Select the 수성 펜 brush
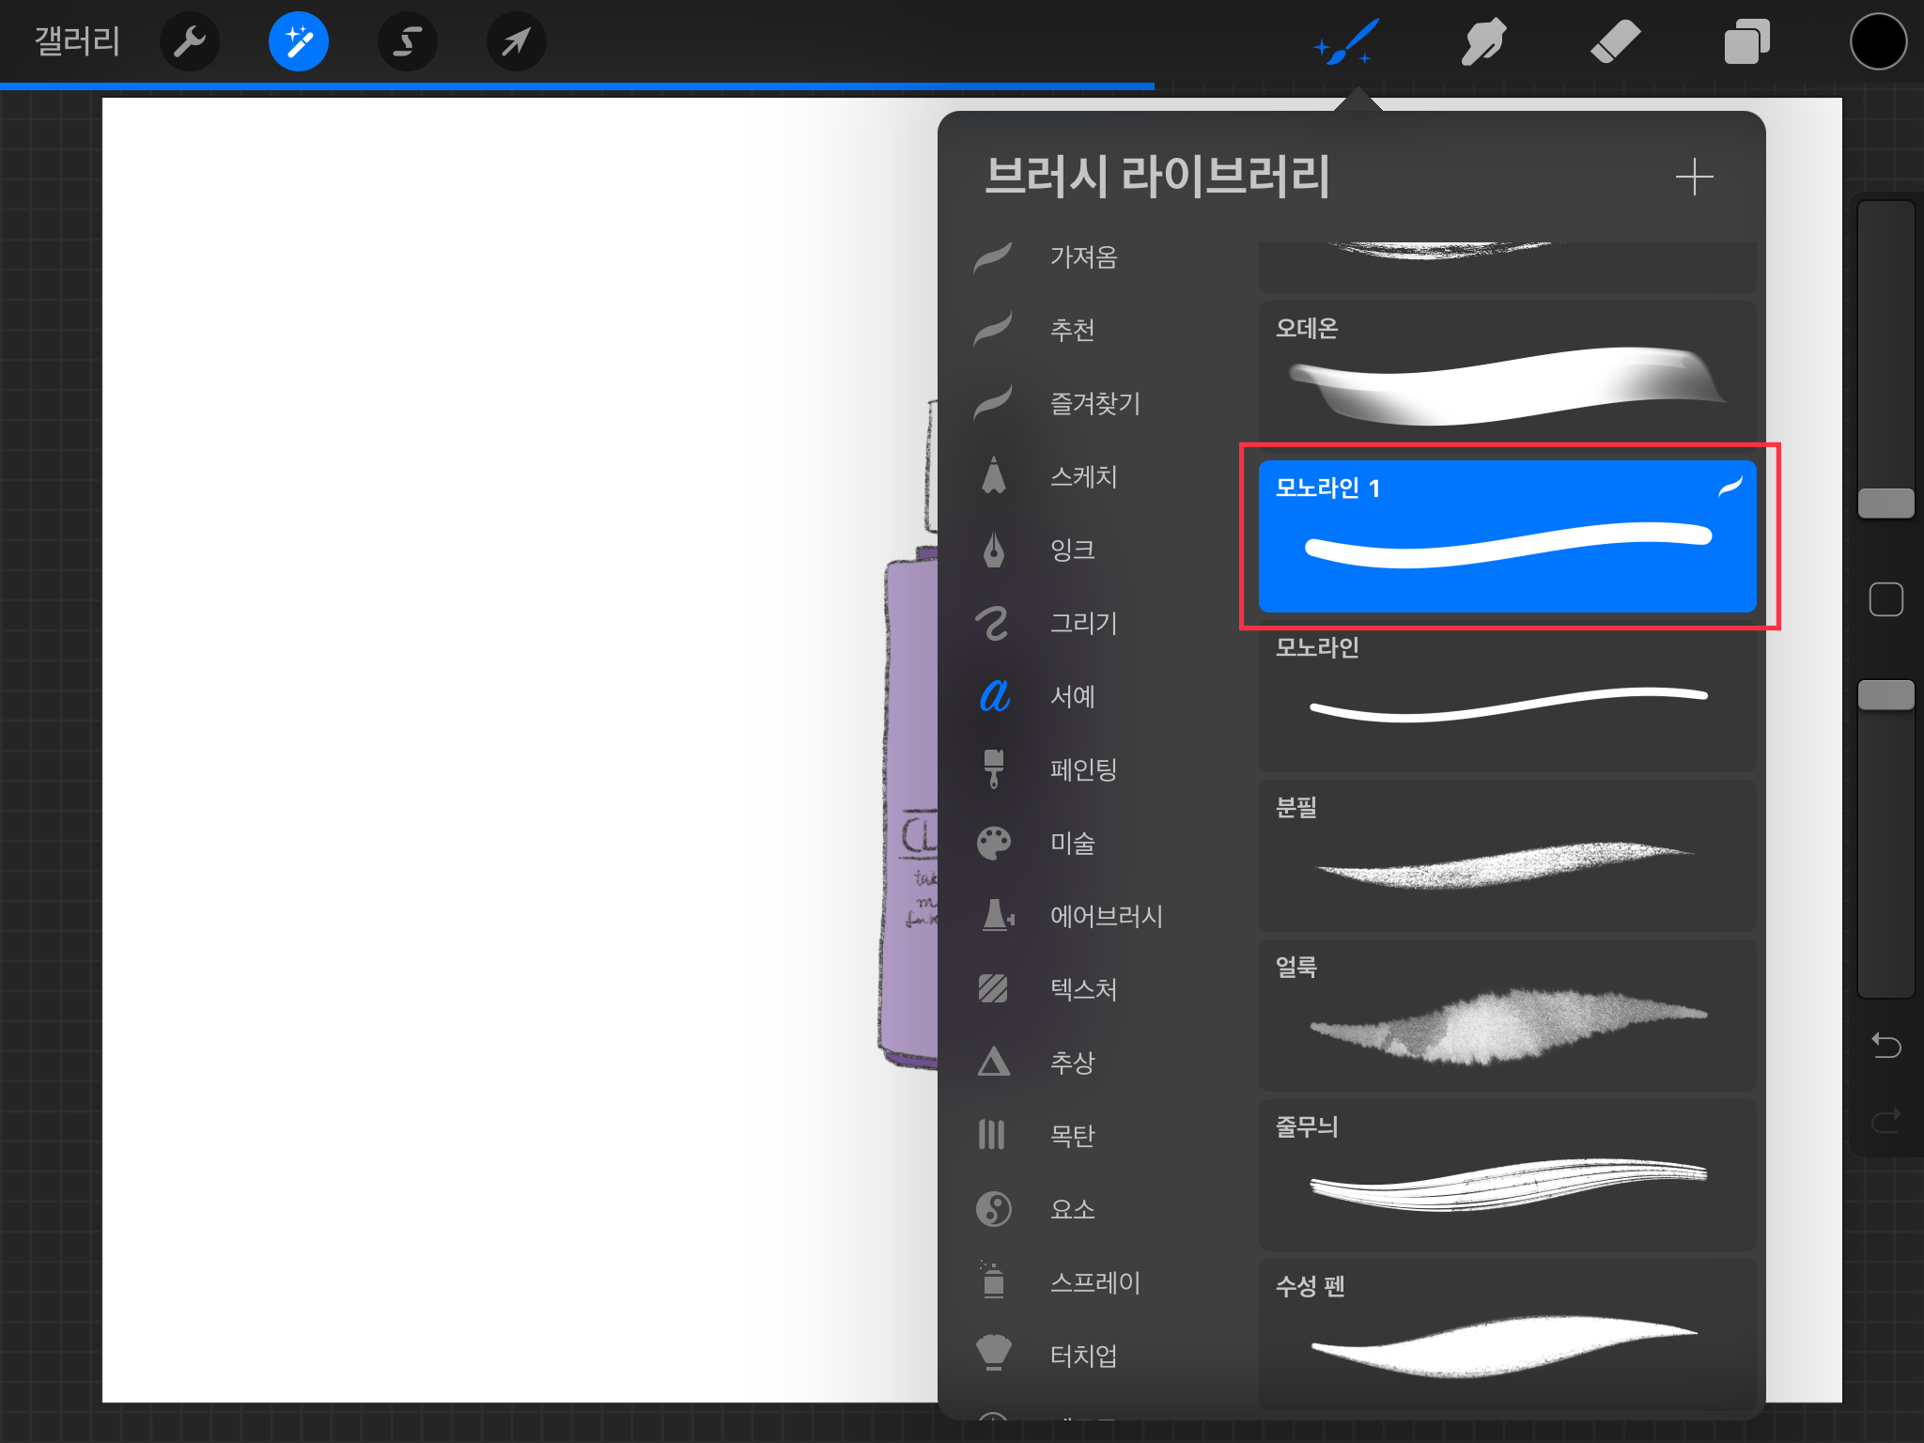 [1506, 1334]
